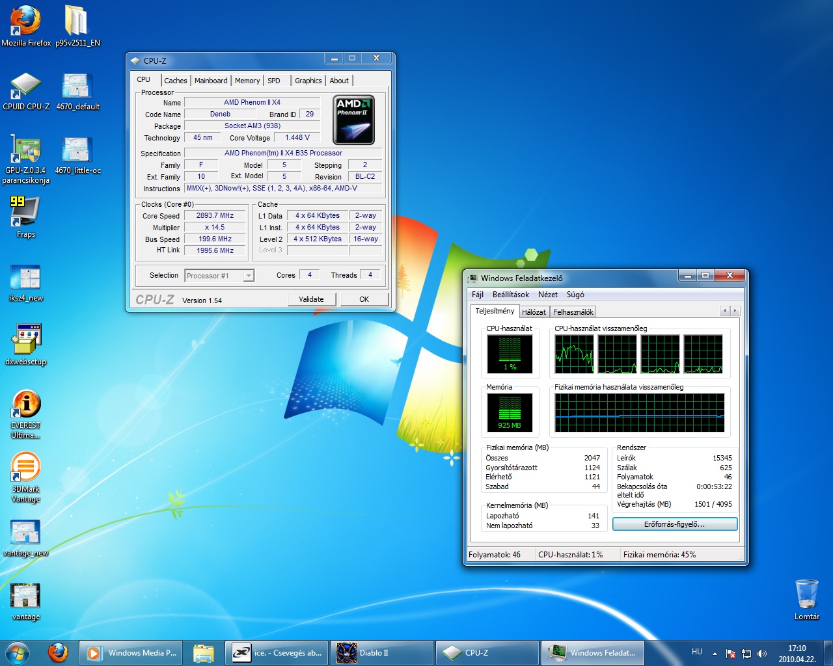The height and width of the screenshot is (666, 833).
Task: Click the first CPU core history graph
Action: click(x=574, y=354)
